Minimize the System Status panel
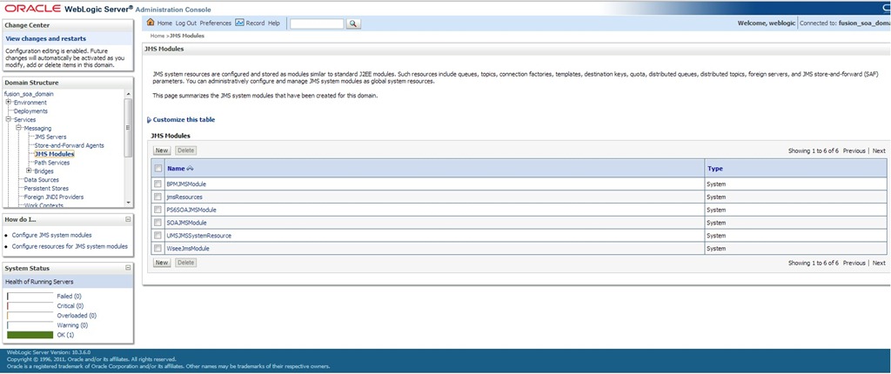The height and width of the screenshot is (374, 891). coord(128,268)
